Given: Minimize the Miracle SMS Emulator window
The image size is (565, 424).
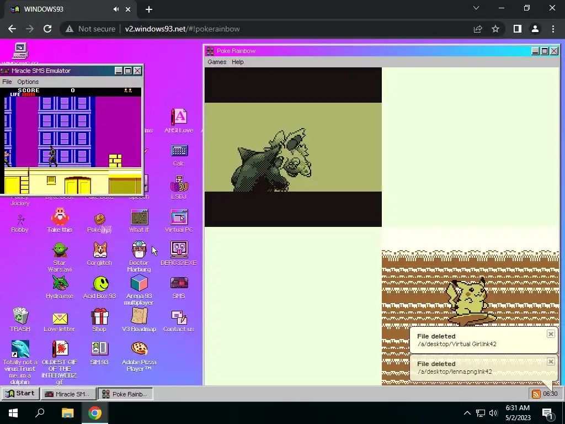Looking at the screenshot, I should tap(119, 71).
